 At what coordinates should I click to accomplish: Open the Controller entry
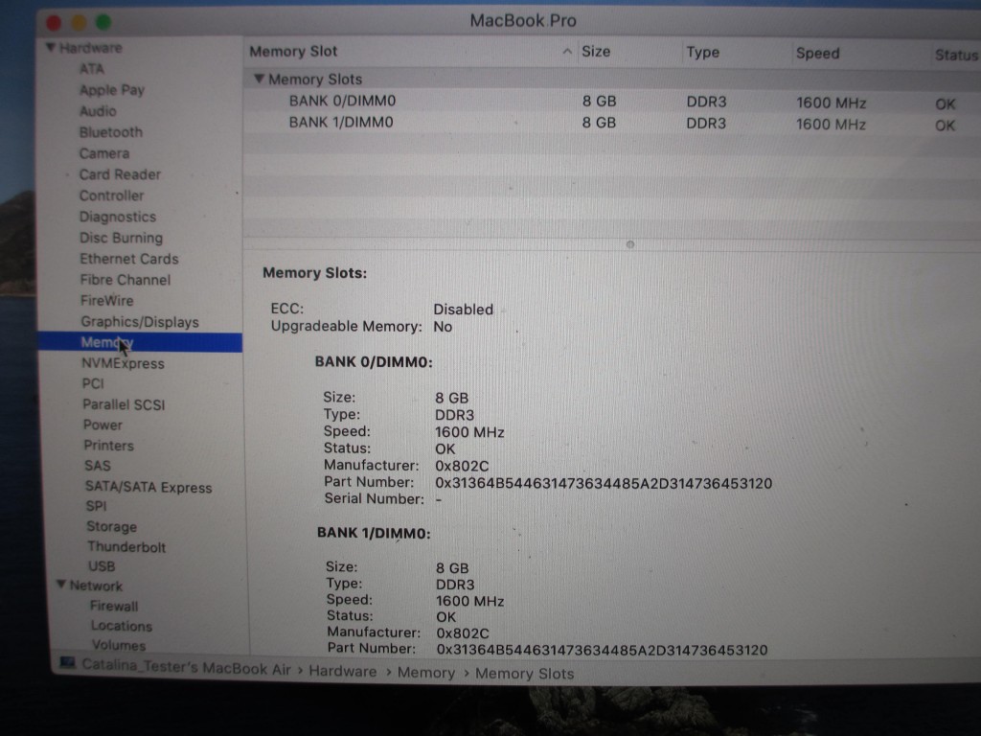tap(111, 195)
